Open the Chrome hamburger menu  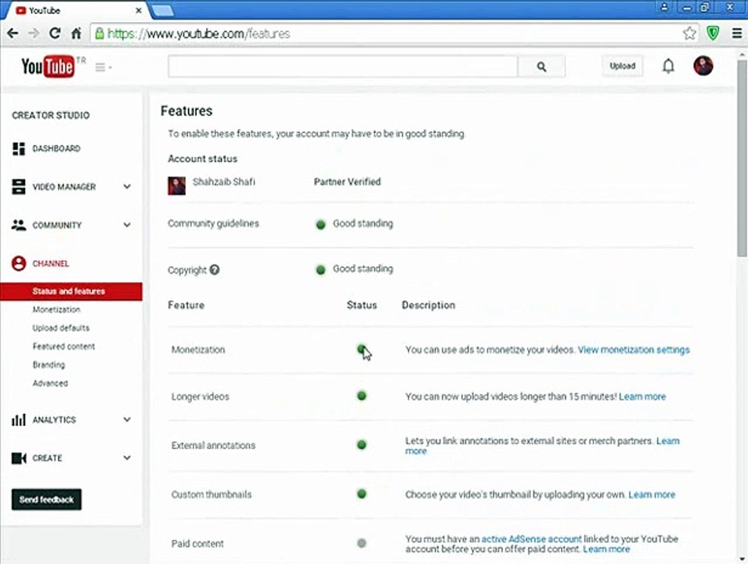[x=737, y=34]
